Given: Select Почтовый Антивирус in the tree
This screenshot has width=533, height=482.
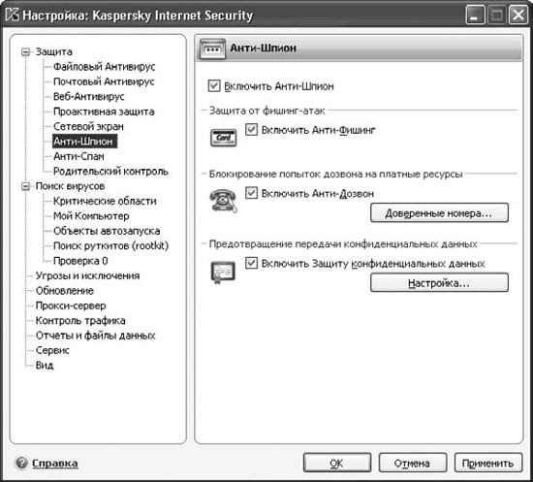Looking at the screenshot, I should pyautogui.click(x=104, y=81).
